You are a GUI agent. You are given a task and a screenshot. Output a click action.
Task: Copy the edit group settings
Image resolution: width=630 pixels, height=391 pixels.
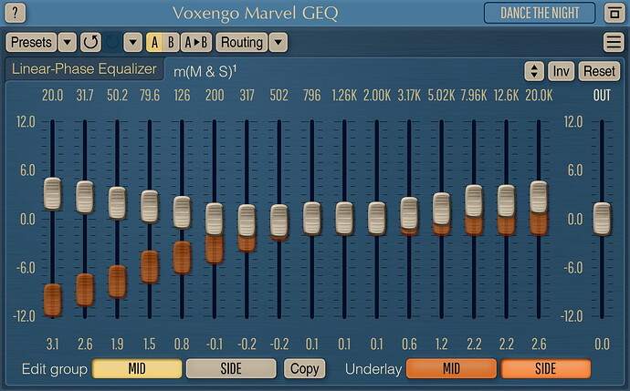305,368
